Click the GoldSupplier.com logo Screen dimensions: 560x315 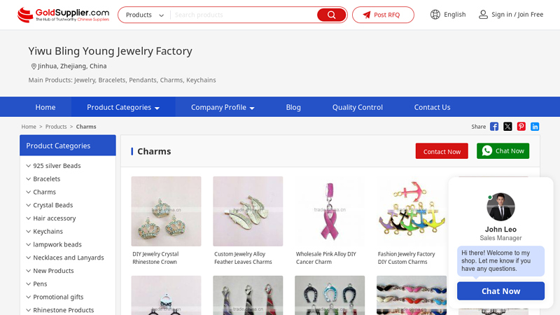pos(63,15)
